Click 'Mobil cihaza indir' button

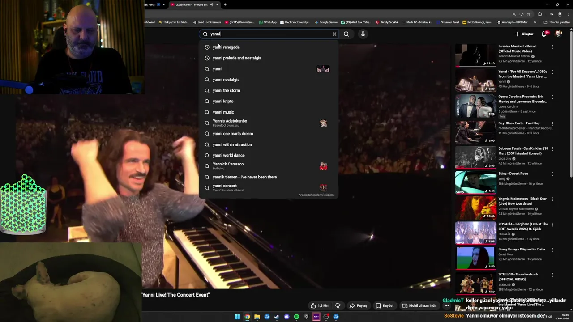pyautogui.click(x=419, y=305)
